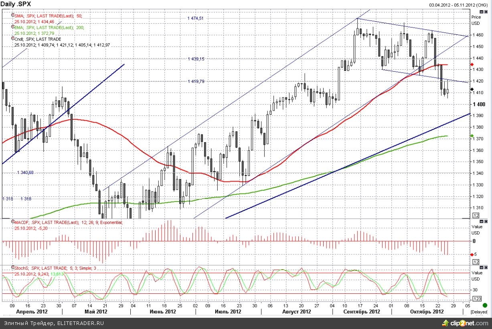Click the clock icon beside the SMA legend
492x329 pixels.
point(13,15)
